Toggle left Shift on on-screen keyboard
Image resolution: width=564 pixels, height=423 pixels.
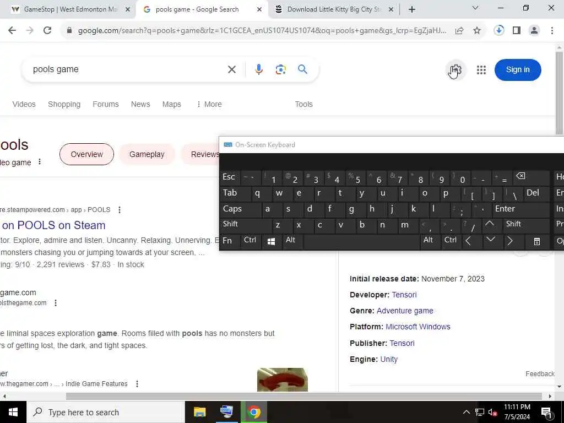point(246,225)
